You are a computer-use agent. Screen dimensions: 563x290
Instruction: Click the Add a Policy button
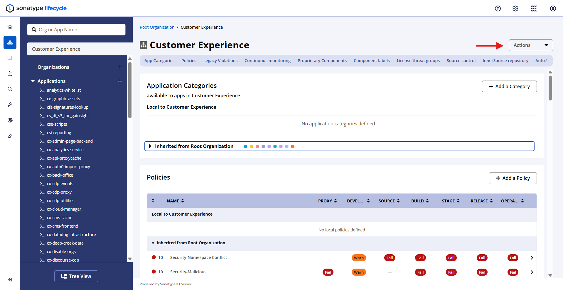[x=513, y=178]
